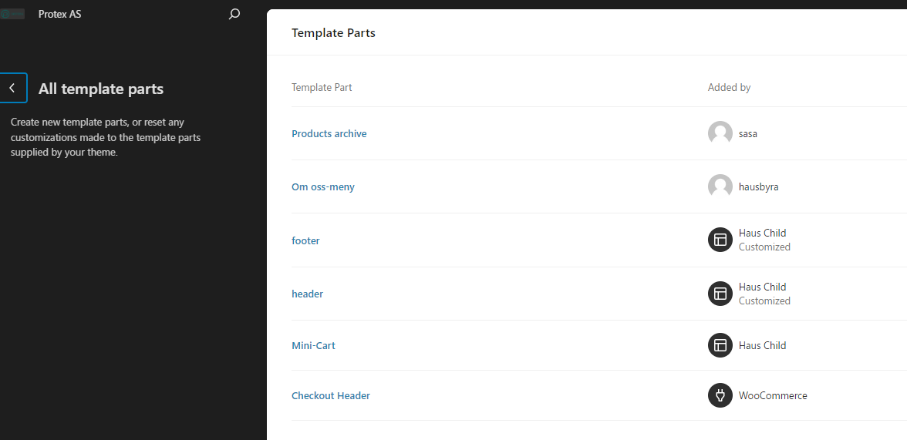Click the Template Part column header
Screen dimensions: 907x440
322,87
